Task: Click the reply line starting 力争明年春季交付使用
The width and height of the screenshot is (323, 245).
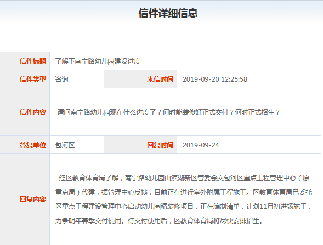Action: (x=159, y=221)
